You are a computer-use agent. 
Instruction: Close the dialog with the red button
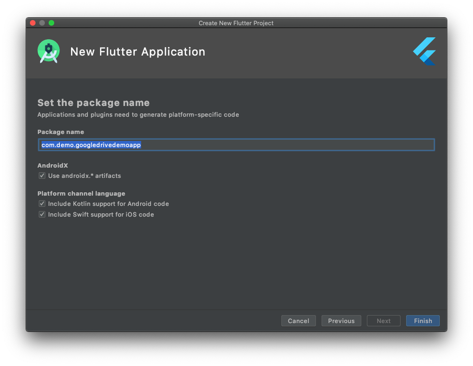tap(33, 23)
